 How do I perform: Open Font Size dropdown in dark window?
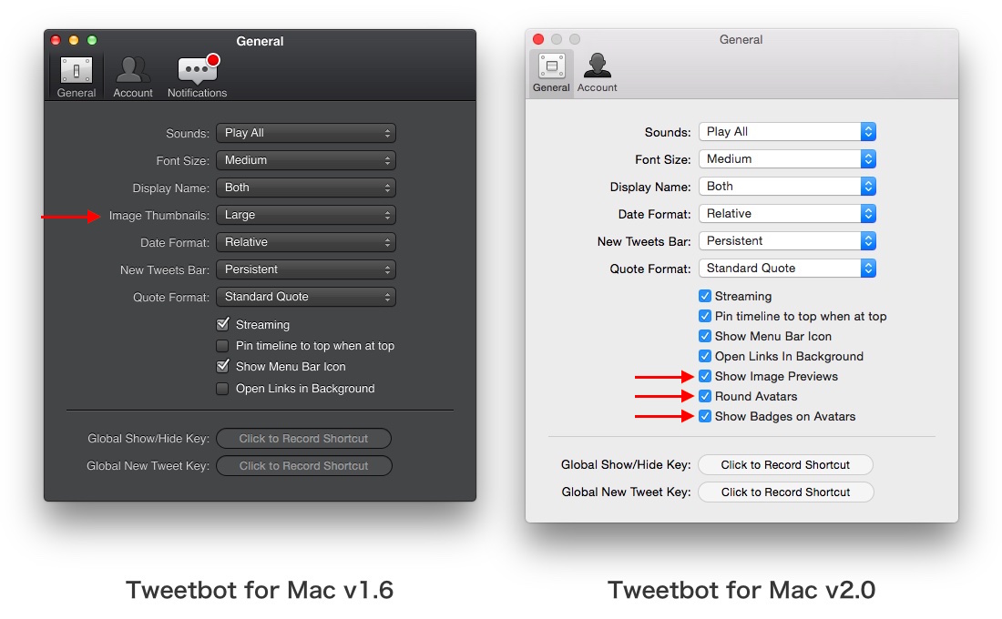point(306,160)
